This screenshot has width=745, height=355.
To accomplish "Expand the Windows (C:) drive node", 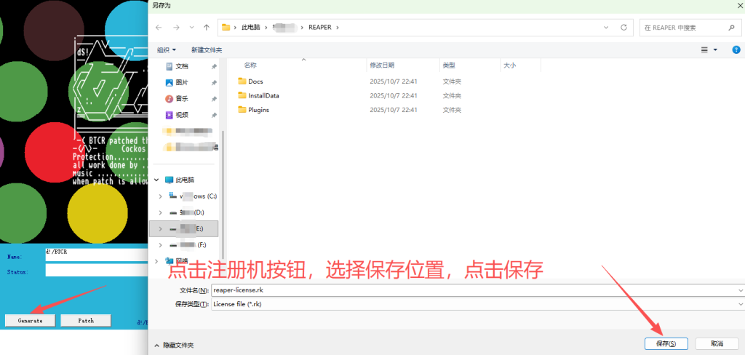I will click(x=161, y=196).
